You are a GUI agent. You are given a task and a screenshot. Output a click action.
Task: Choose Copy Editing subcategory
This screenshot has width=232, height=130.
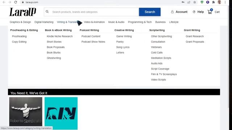click(x=19, y=42)
